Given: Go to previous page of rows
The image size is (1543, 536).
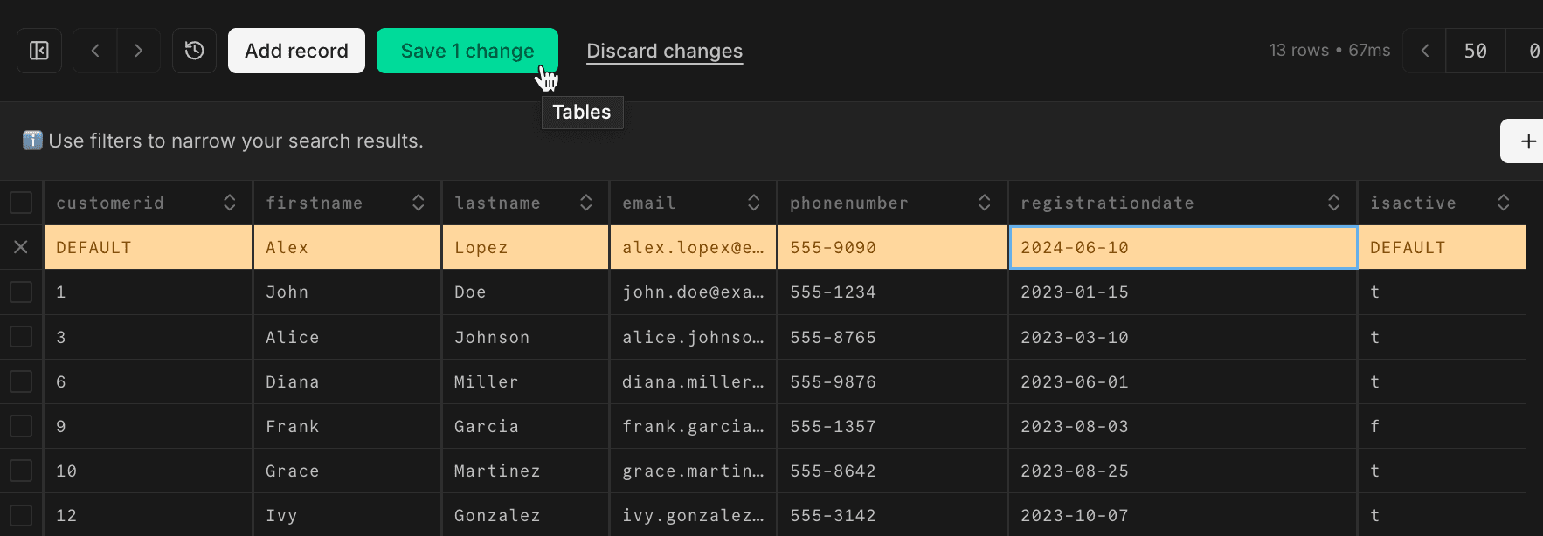Looking at the screenshot, I should pyautogui.click(x=1424, y=51).
